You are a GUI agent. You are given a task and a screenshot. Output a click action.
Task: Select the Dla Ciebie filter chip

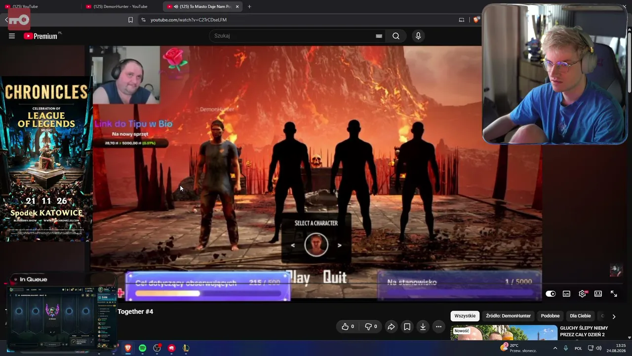pyautogui.click(x=580, y=316)
